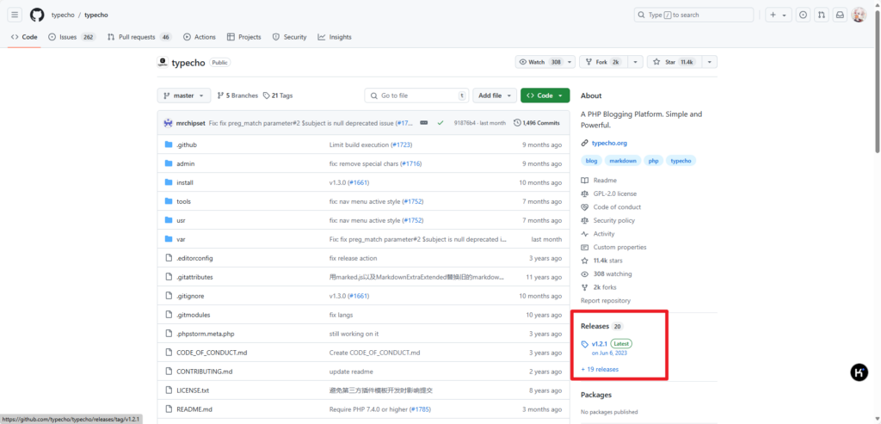This screenshot has height=424, width=881.
Task: Open the .phpstorm.meta.php file
Action: 205,334
